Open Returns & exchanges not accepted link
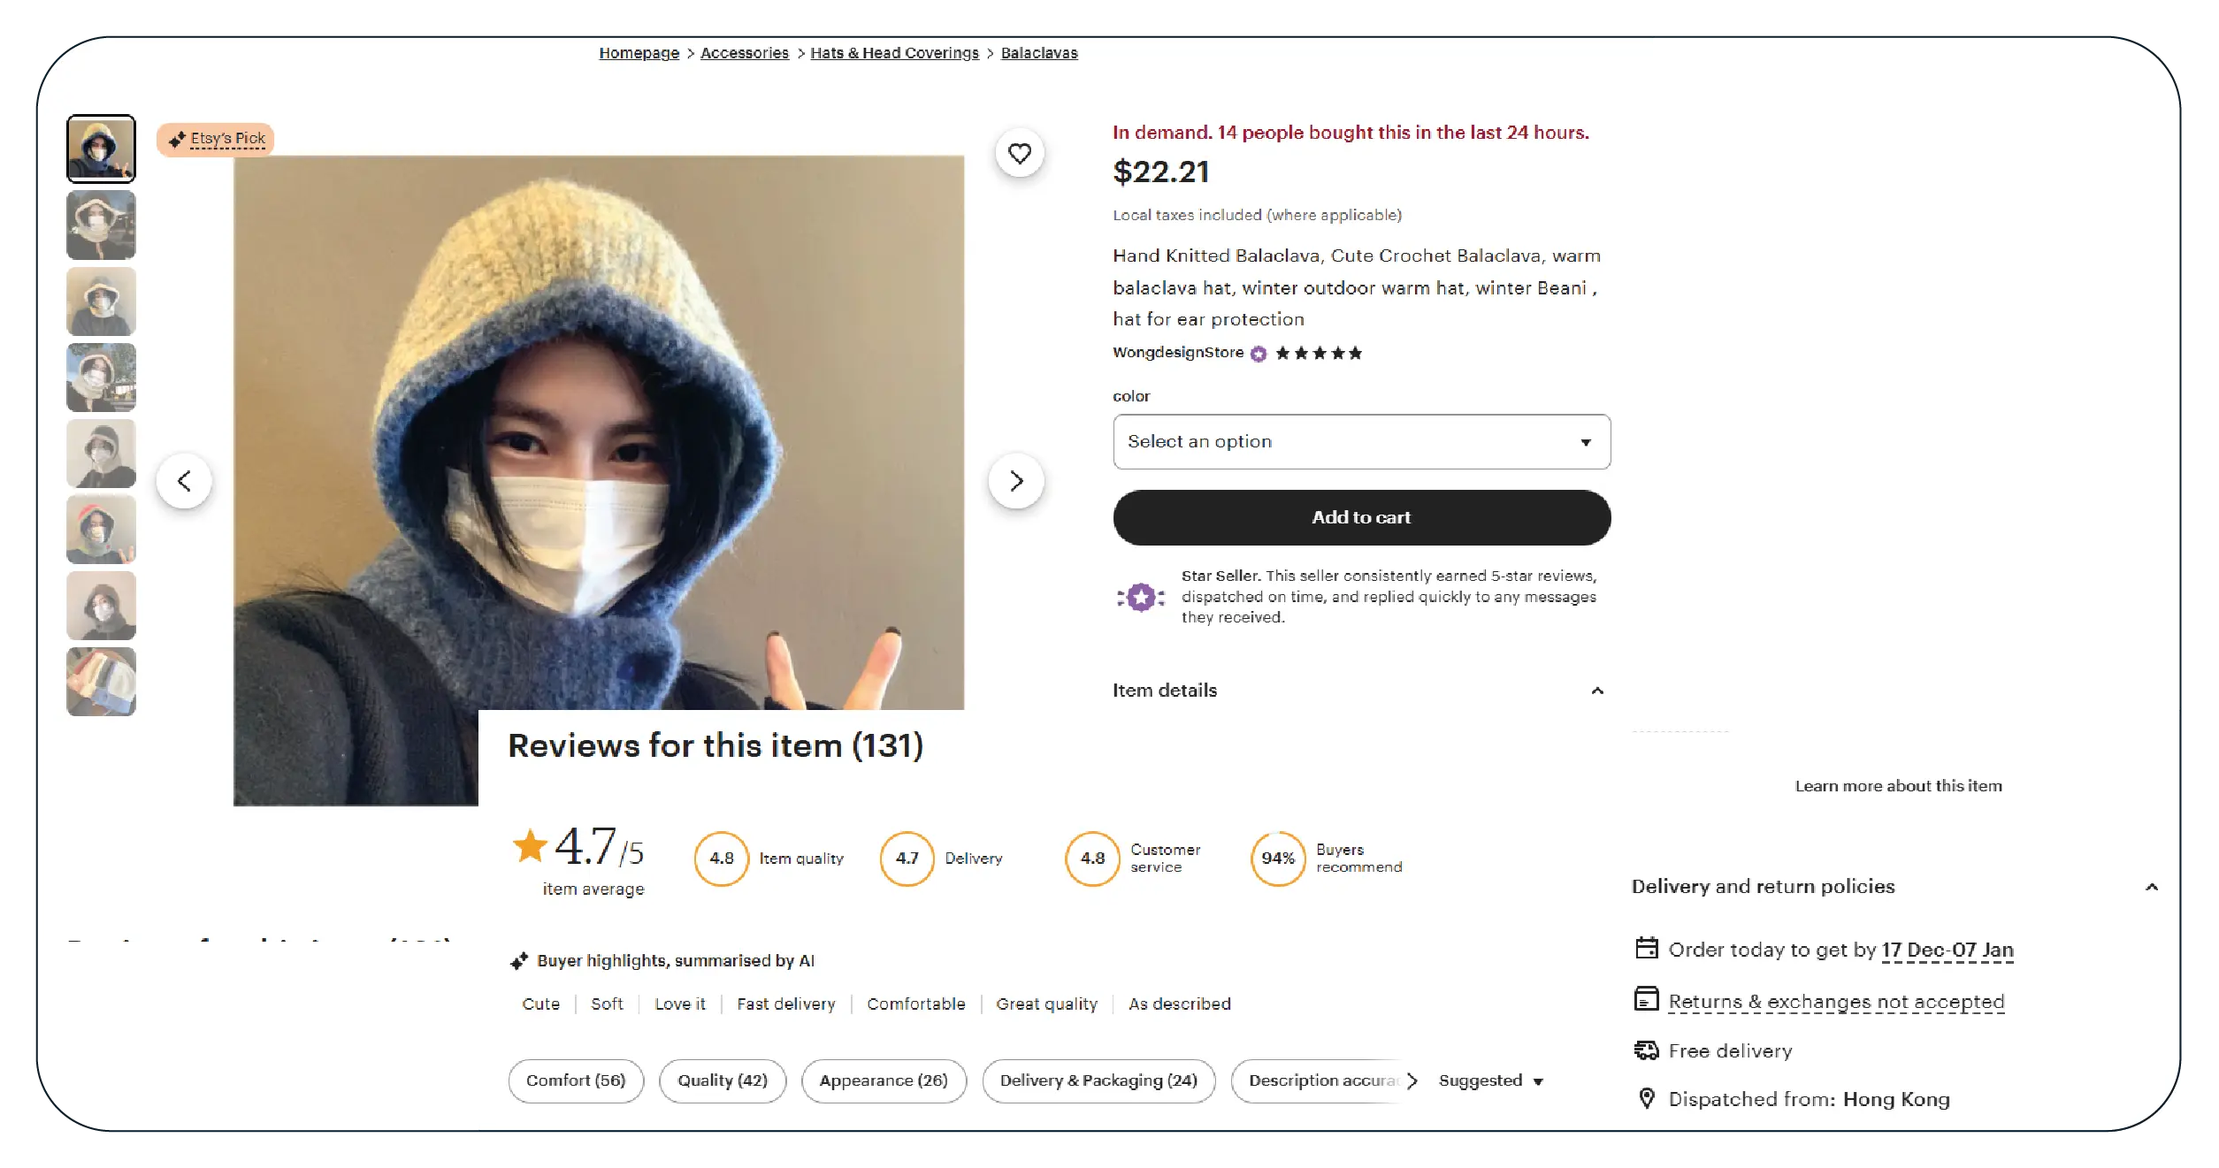2219x1168 pixels. (x=1835, y=1002)
